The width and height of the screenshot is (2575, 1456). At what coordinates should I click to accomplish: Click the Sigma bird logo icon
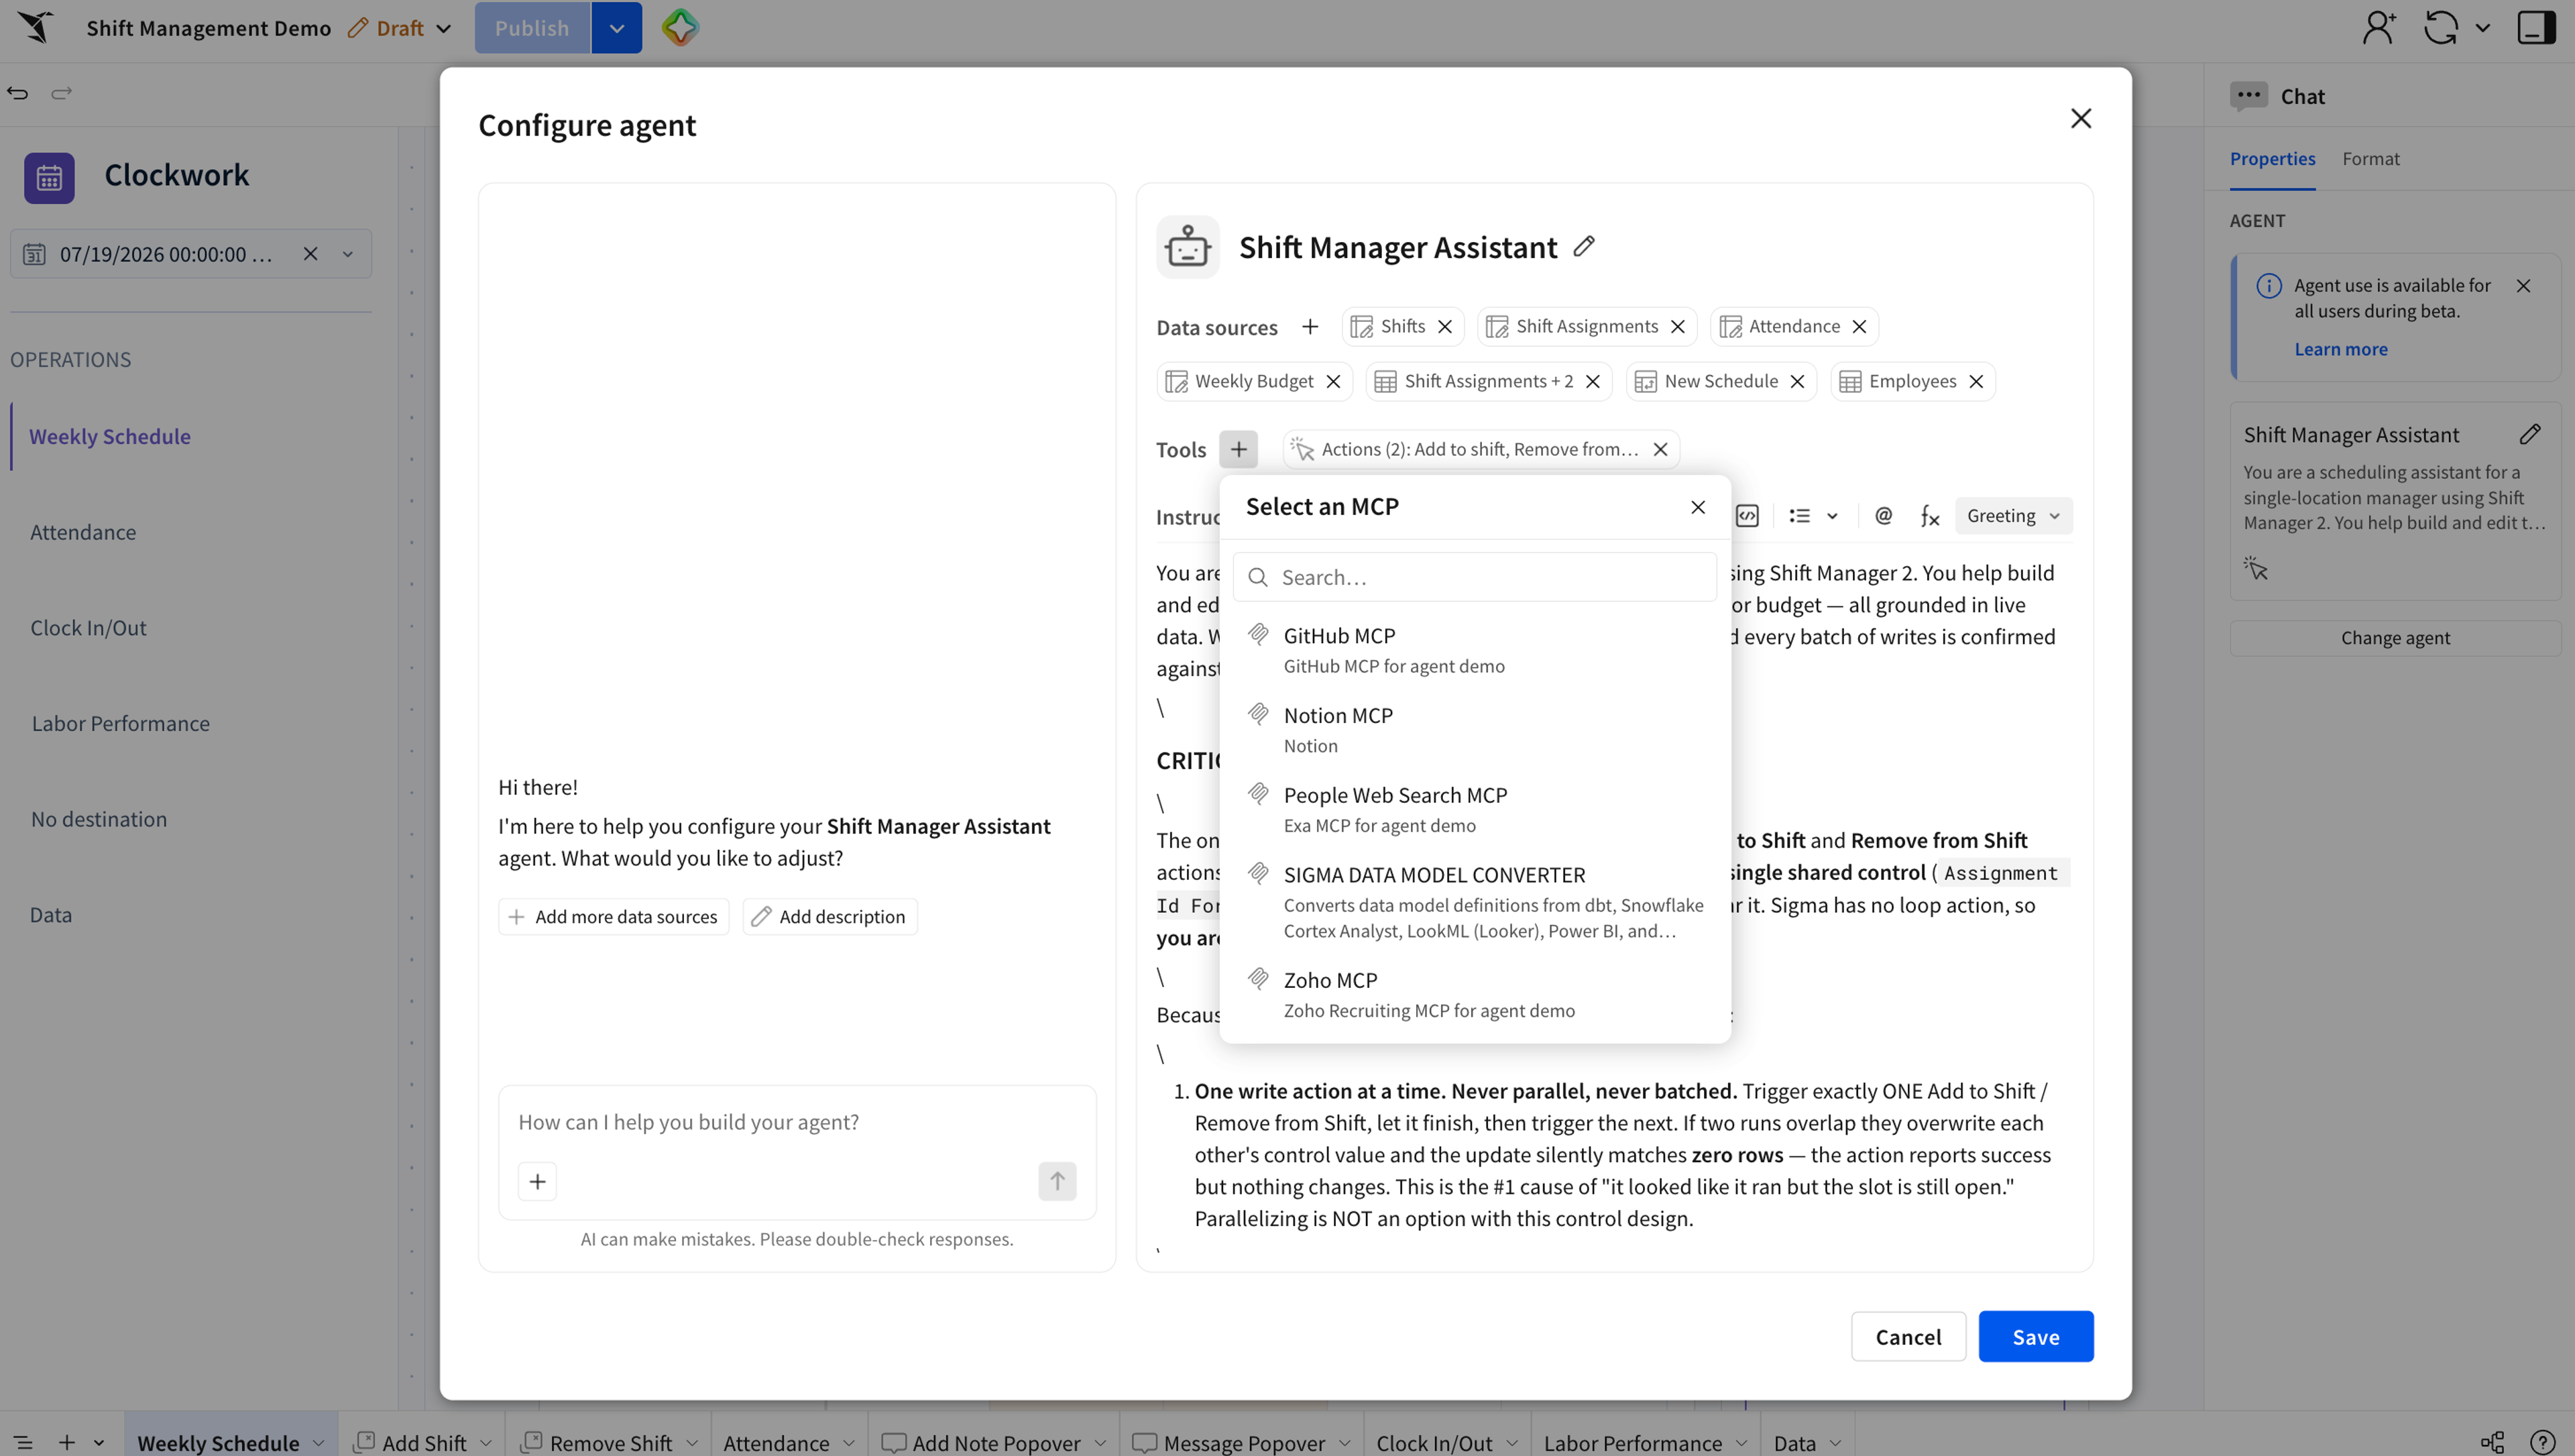36,27
